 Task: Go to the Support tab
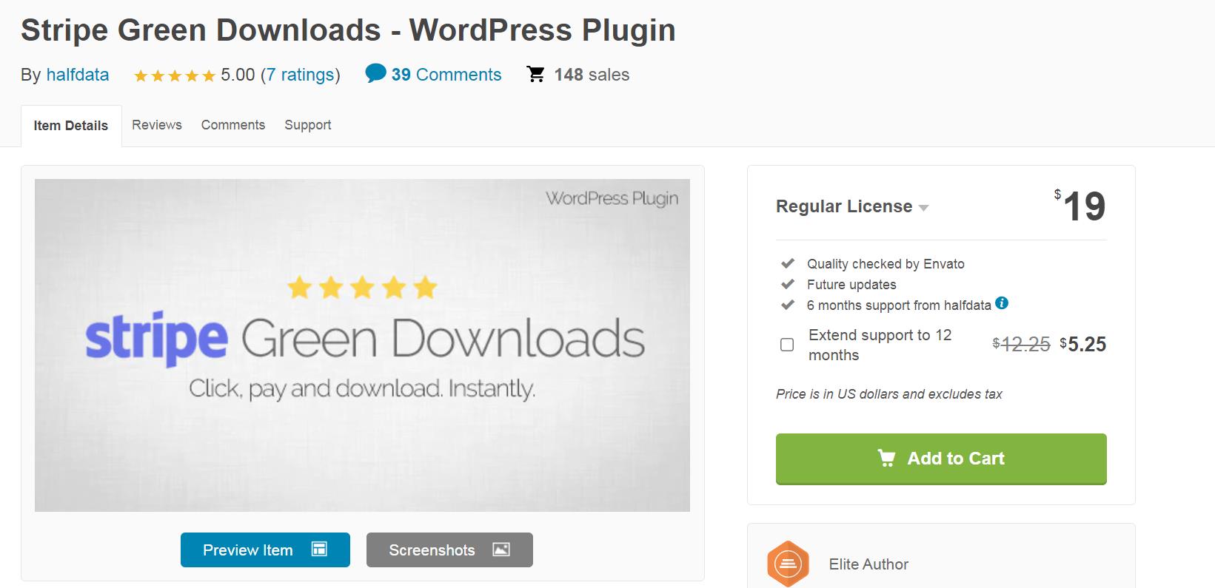click(308, 125)
